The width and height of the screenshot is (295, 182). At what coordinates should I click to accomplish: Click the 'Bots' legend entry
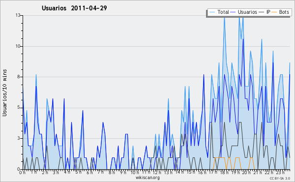[x=284, y=12]
